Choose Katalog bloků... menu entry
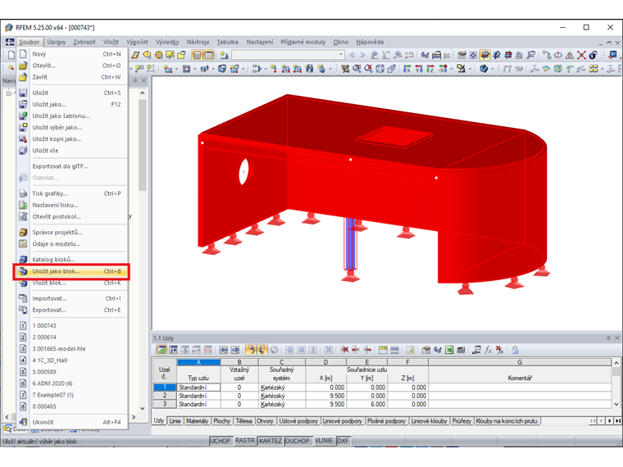Viewport: 623px width, 467px height. [x=71, y=260]
